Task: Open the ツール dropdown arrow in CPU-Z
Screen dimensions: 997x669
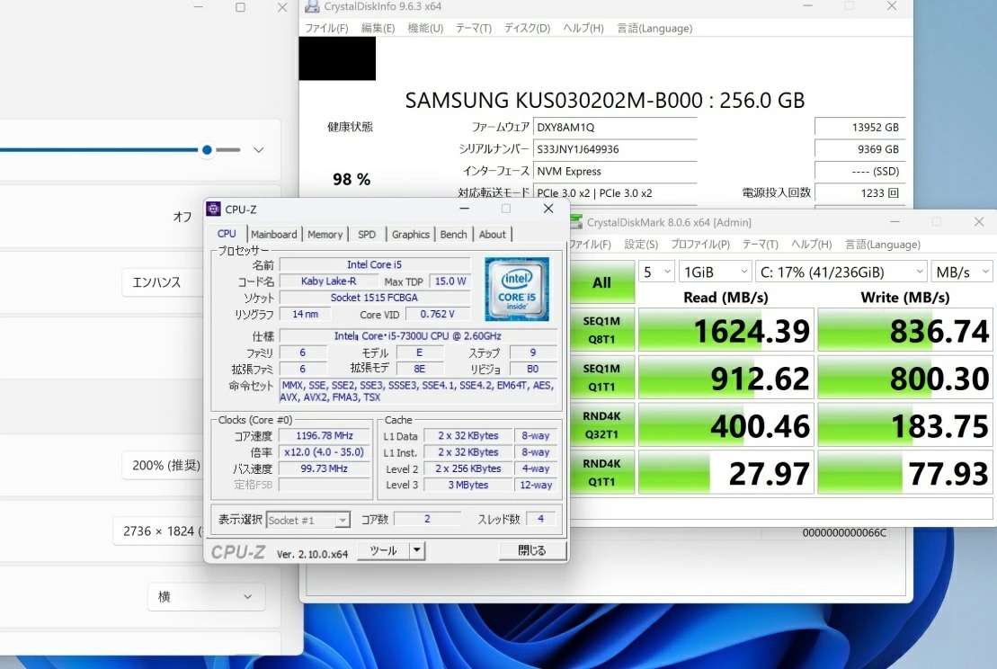Action: tap(417, 551)
